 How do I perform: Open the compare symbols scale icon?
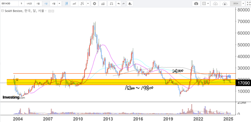click(x=111, y=3)
